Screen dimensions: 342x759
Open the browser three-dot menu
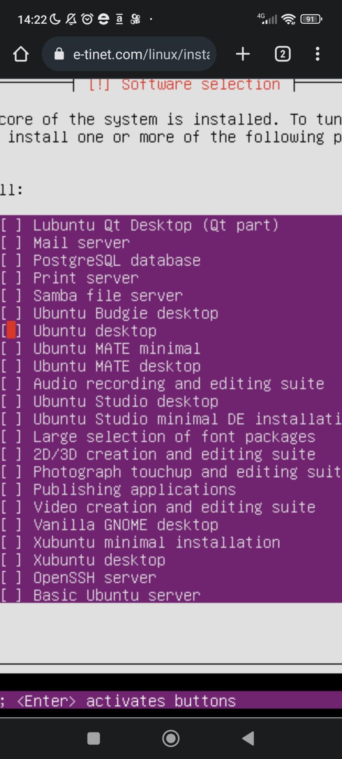(x=318, y=54)
